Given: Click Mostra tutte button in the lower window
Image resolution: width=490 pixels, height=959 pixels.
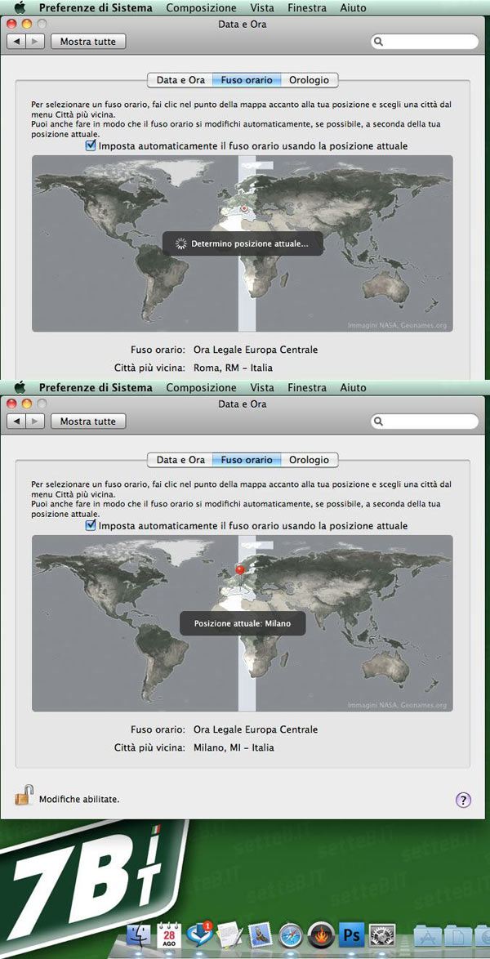Looking at the screenshot, I should pos(88,422).
